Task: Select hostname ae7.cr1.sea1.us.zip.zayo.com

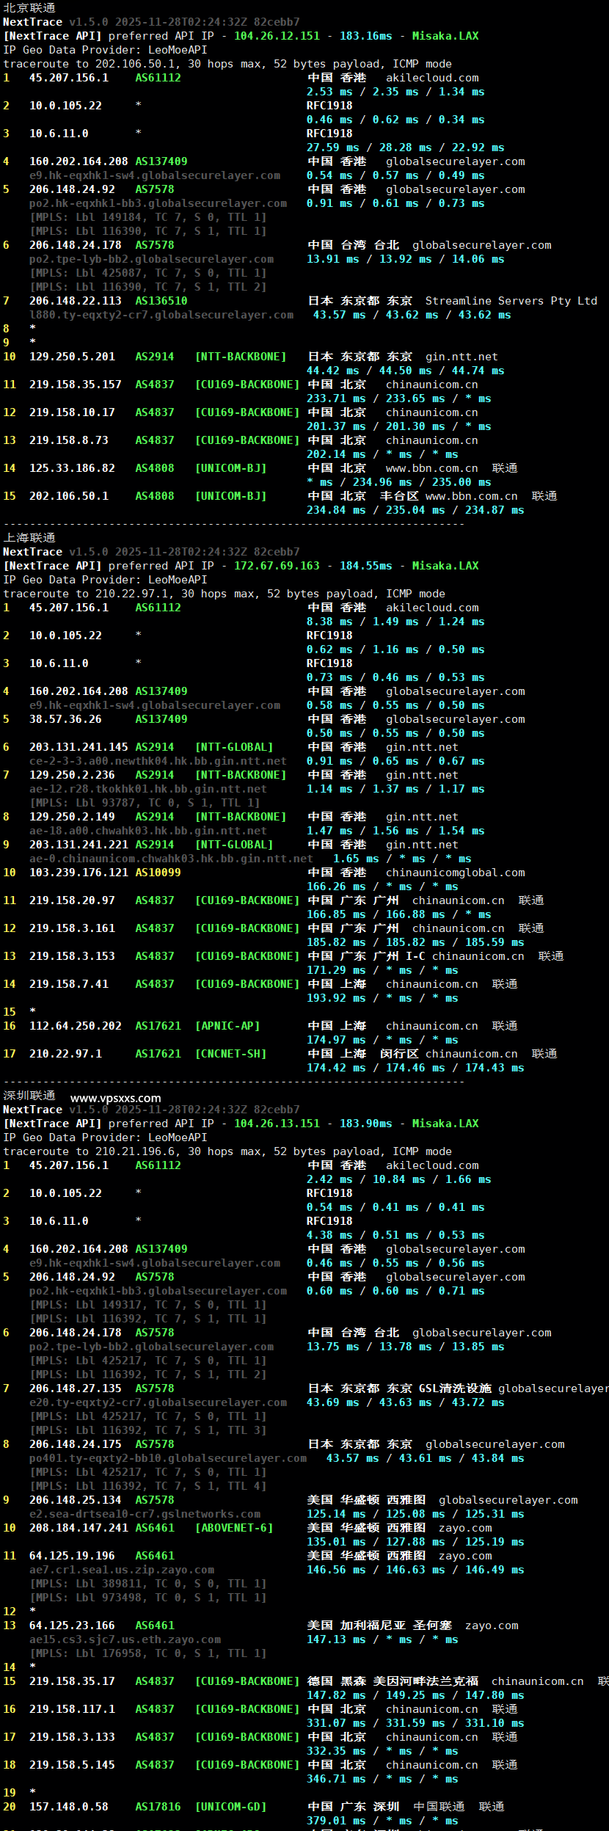Action: pos(122,1570)
